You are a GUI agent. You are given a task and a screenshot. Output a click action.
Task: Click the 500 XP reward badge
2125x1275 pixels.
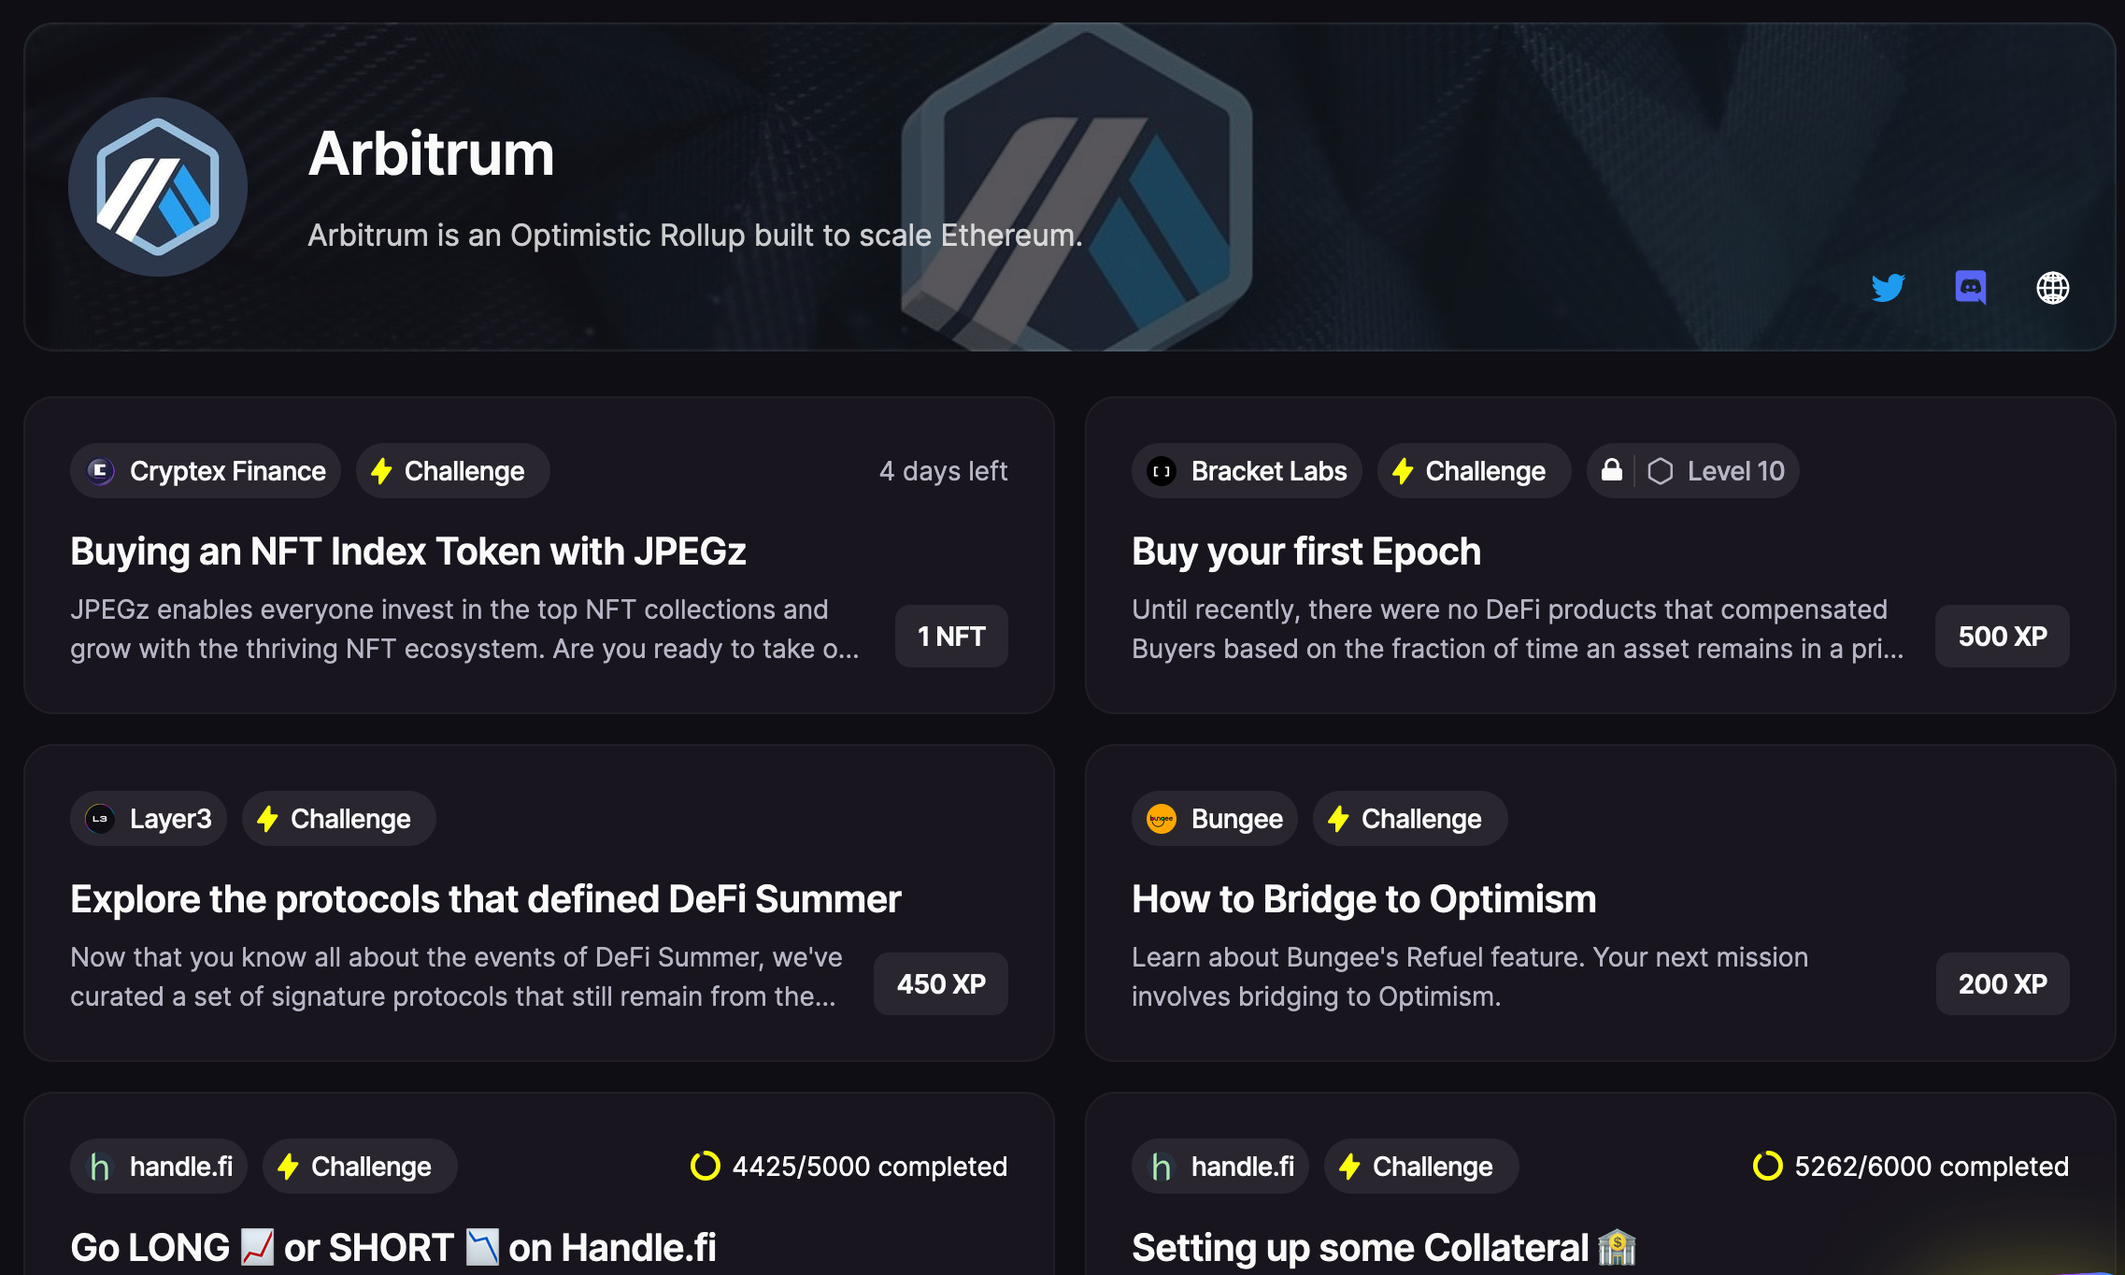pos(2002,636)
